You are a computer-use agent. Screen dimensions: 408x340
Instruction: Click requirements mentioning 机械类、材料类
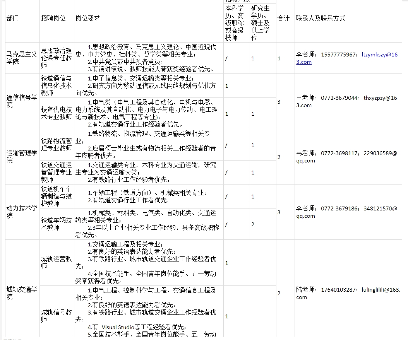tap(149, 224)
